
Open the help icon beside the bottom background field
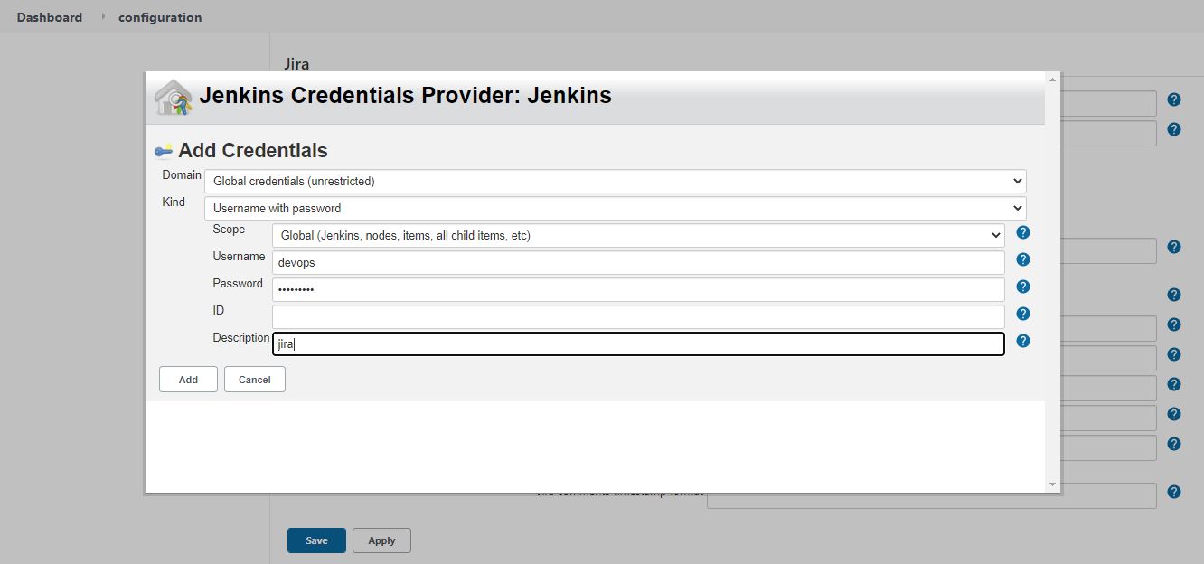pyautogui.click(x=1174, y=492)
